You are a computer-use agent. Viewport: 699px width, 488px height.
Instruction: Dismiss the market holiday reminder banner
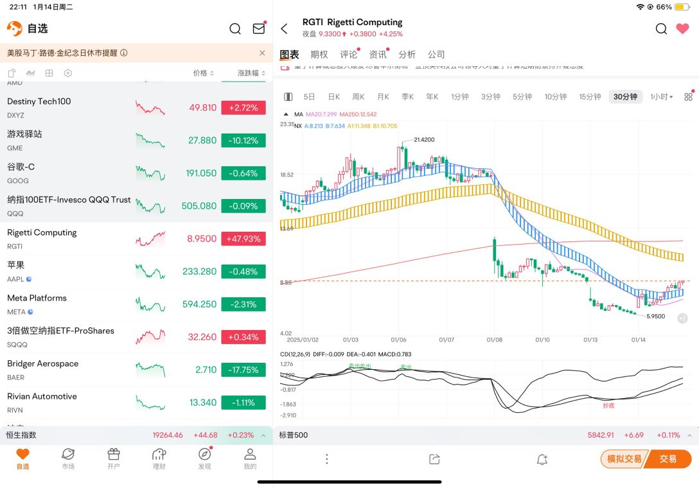[262, 53]
